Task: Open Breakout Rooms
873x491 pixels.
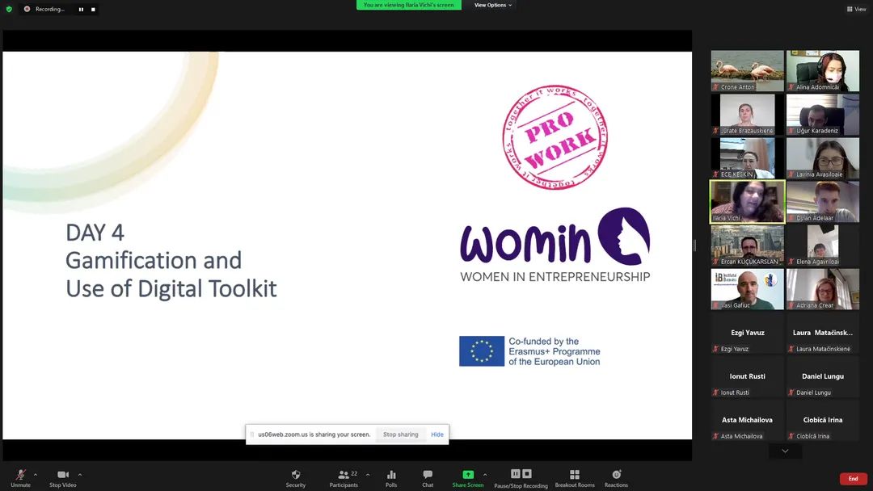Action: pyautogui.click(x=575, y=477)
